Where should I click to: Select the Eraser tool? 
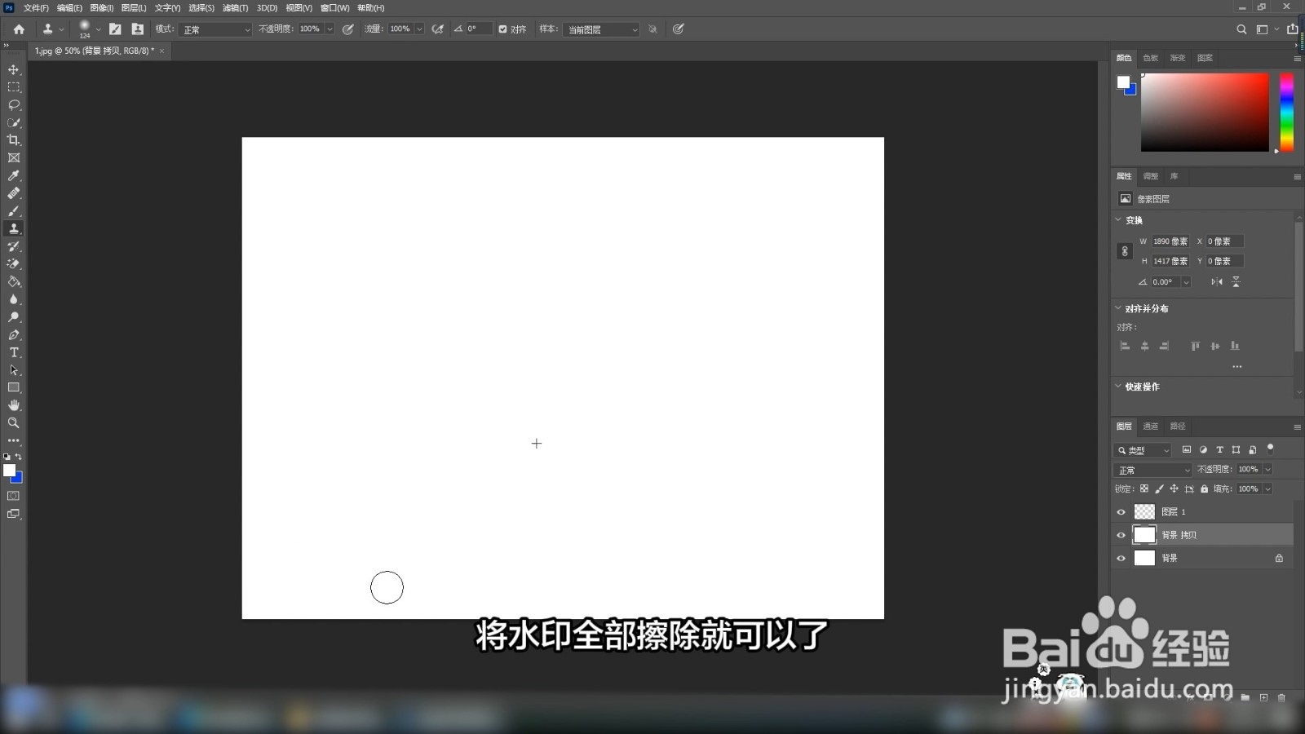tap(13, 263)
